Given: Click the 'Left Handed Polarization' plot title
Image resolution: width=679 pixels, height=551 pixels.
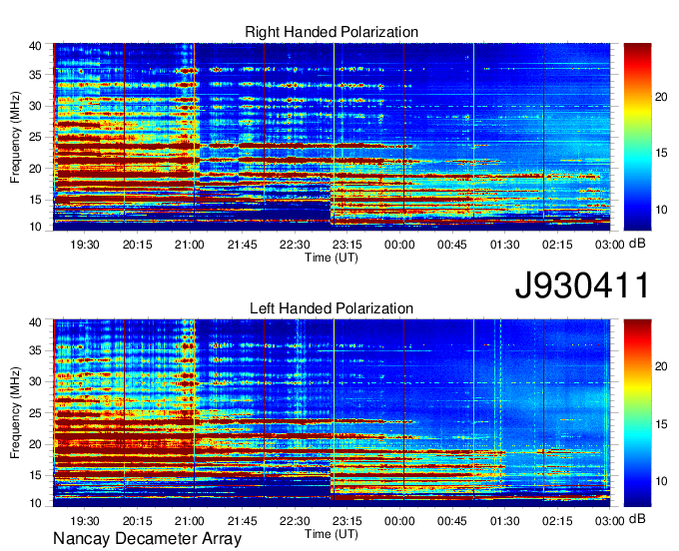Looking at the screenshot, I should [332, 308].
